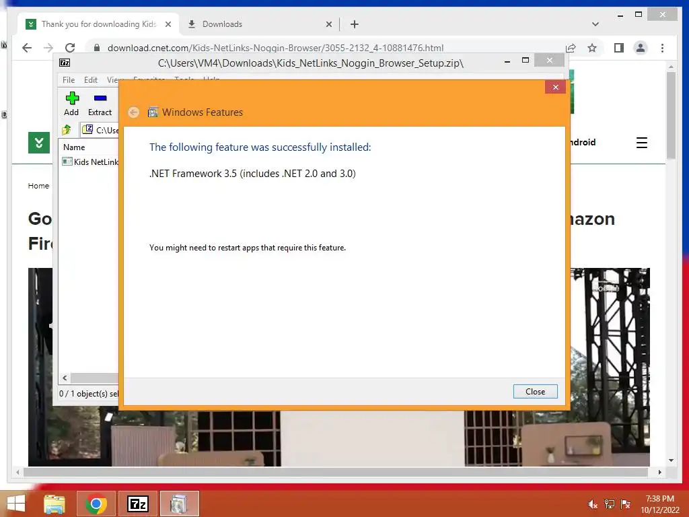Viewport: 689px width, 517px height.
Task: Go forward in Chrome
Action: click(x=48, y=48)
